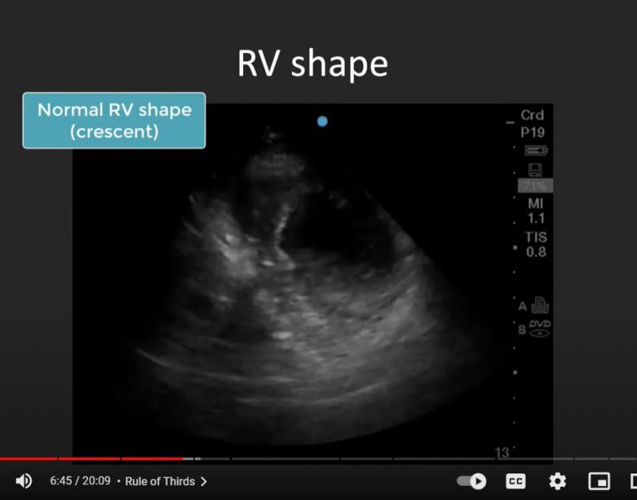Click the first chapter segment of the progress bar
The height and width of the screenshot is (500, 637).
click(x=29, y=459)
